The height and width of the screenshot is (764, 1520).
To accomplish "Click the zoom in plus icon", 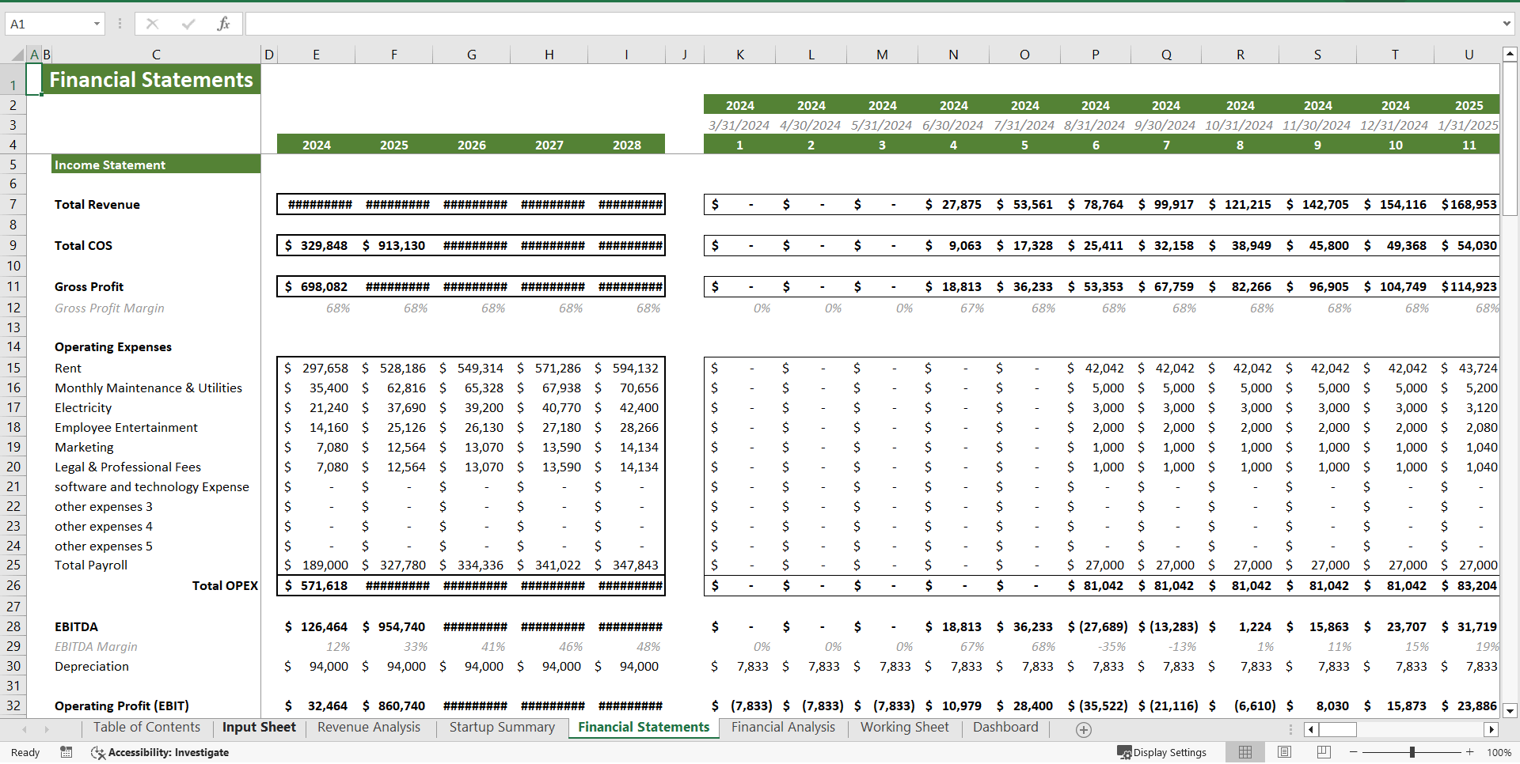I will [1470, 752].
